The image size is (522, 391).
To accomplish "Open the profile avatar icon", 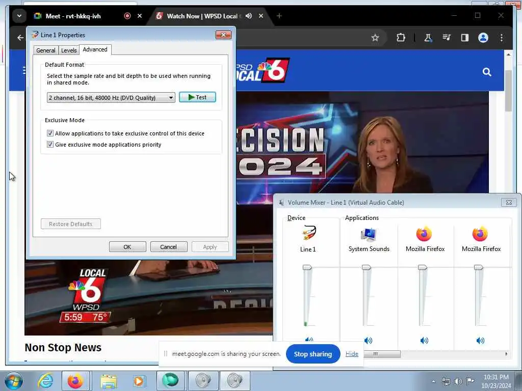I will pos(483,38).
